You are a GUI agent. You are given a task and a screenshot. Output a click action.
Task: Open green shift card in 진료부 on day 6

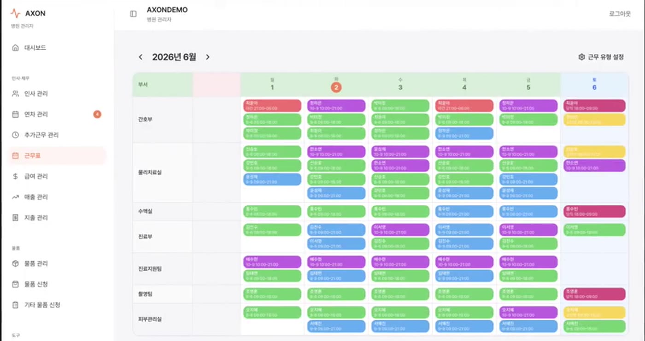point(594,230)
